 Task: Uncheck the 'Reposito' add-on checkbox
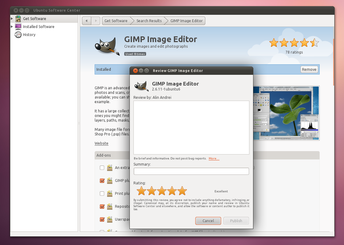pyautogui.click(x=102, y=207)
